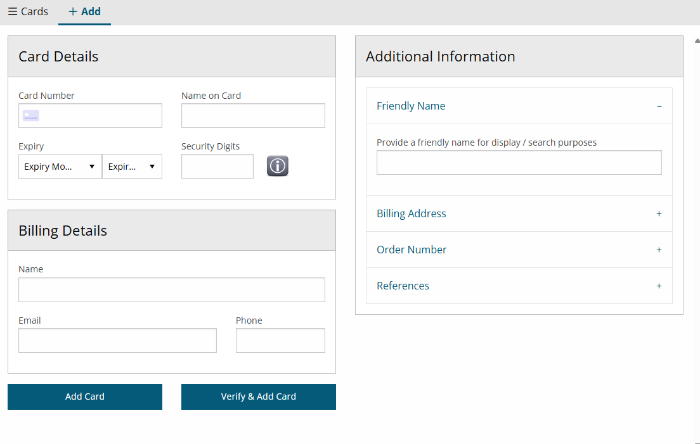Switch to the Cards tab

(x=29, y=11)
